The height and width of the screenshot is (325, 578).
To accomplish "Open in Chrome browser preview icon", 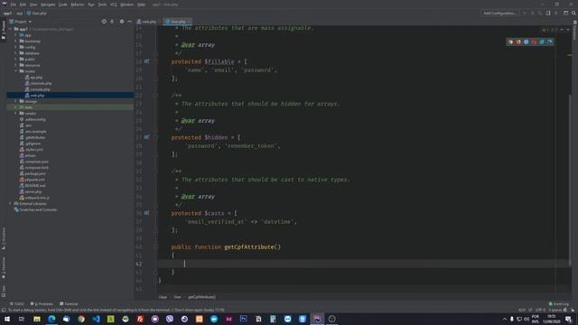I will point(510,42).
